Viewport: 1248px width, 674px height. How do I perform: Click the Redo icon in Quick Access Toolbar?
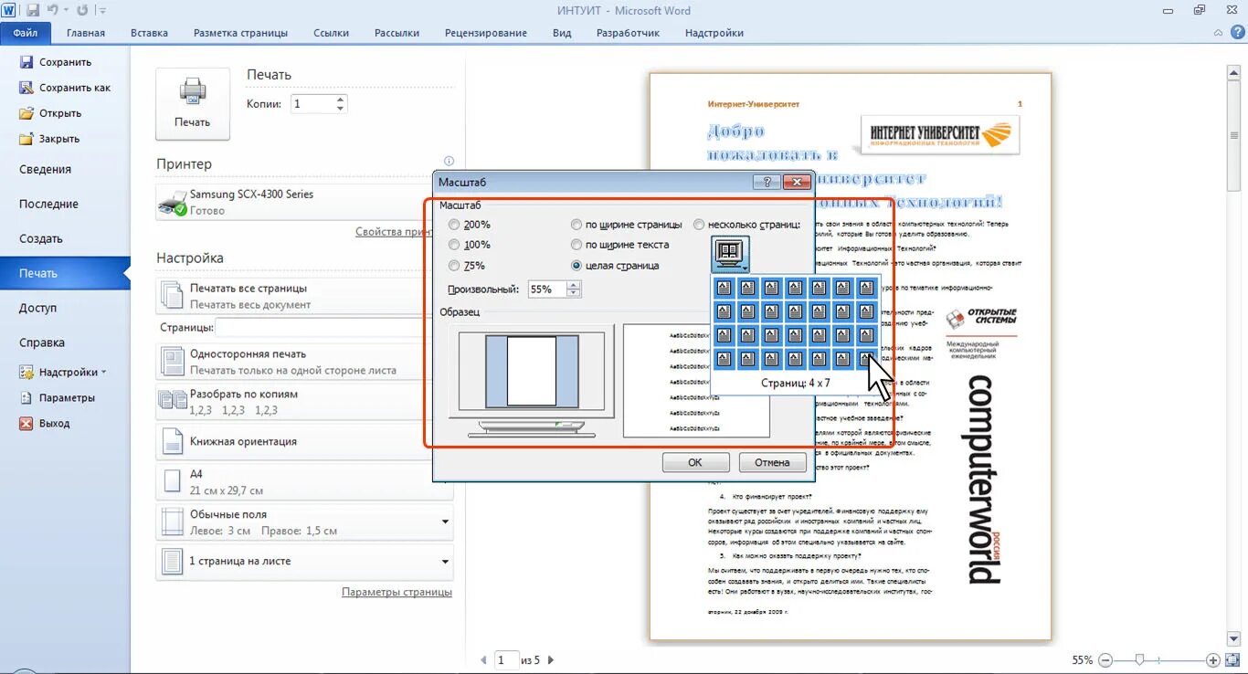(82, 10)
